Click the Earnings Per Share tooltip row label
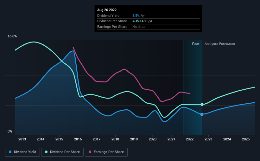260x161 pixels. pyautogui.click(x=112, y=27)
